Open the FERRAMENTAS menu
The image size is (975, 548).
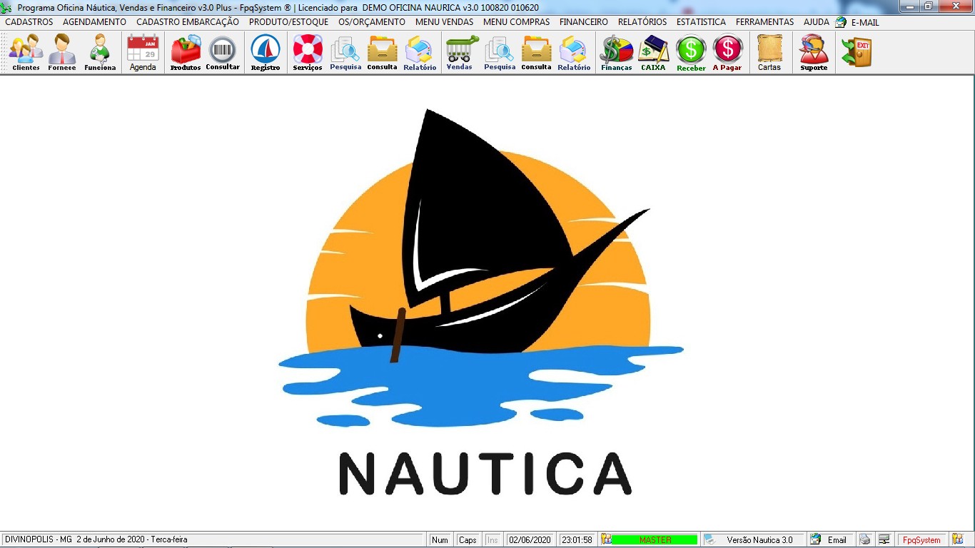tap(765, 22)
